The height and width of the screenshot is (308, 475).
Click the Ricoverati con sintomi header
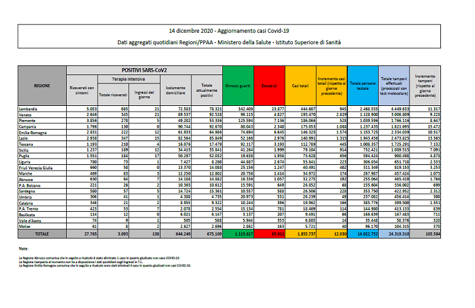[82, 89]
